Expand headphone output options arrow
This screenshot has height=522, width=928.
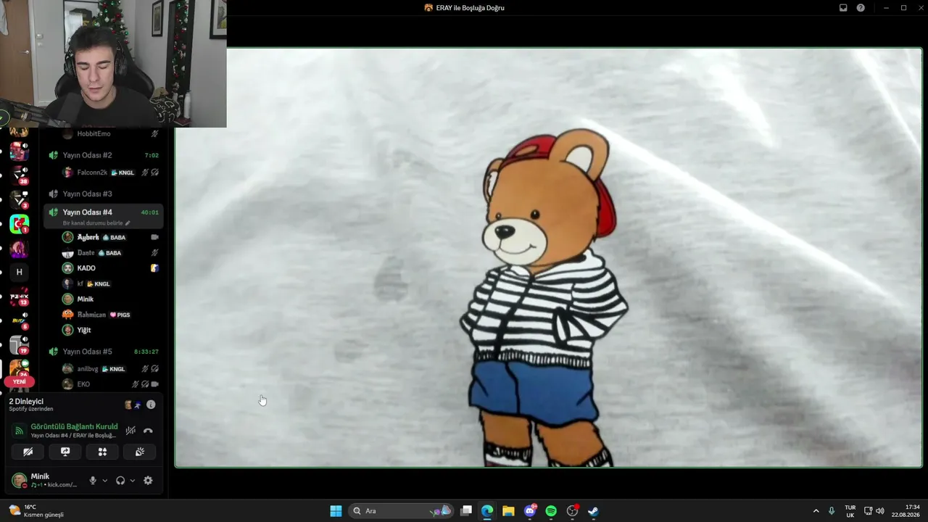coord(132,481)
